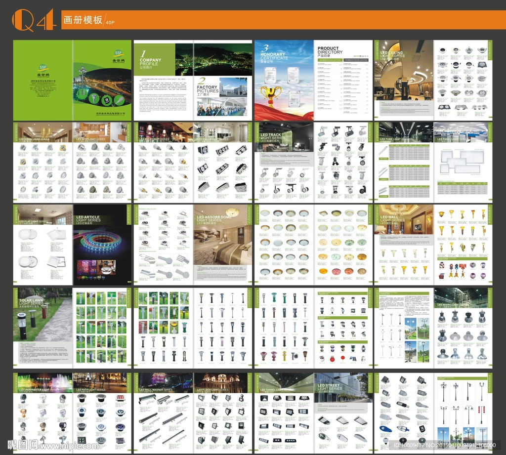Click the SSP logo on the green back cover
Viewport: 506px width, 455px height.
pos(43,69)
